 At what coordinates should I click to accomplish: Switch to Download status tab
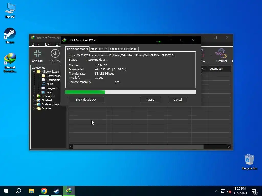click(x=77, y=49)
